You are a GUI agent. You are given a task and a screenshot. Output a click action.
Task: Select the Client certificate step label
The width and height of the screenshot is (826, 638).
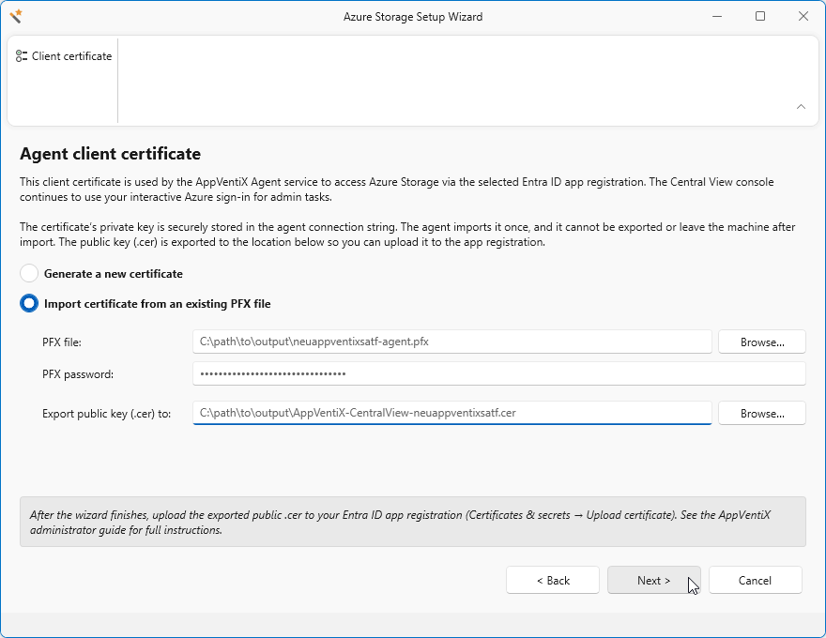(x=71, y=56)
